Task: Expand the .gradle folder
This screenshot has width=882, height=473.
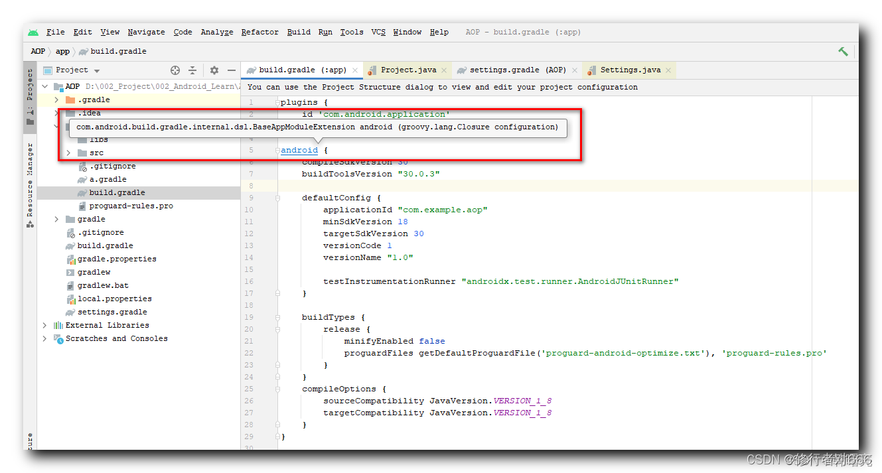Action: (56, 99)
